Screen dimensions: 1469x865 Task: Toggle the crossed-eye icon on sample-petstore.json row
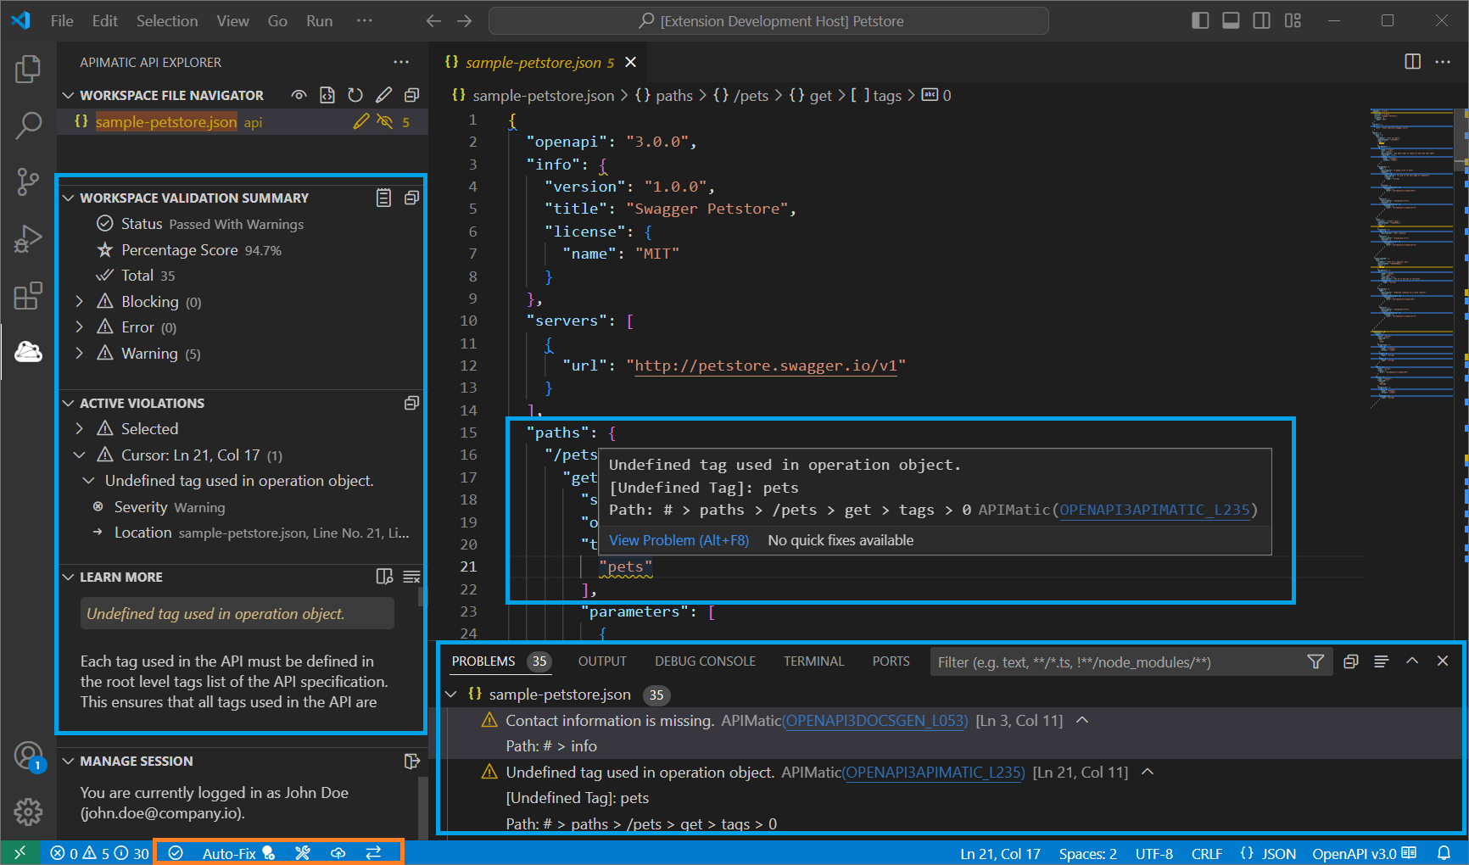coord(385,121)
